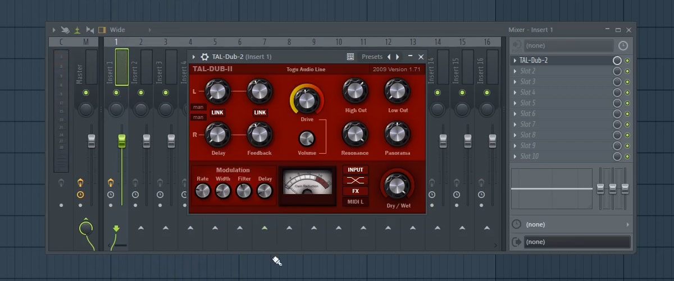Click Insert 15 latency clock icon

click(x=457, y=195)
